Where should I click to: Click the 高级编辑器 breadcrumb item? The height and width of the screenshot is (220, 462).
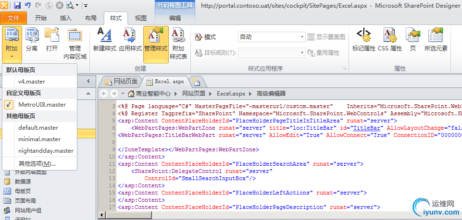[271, 94]
